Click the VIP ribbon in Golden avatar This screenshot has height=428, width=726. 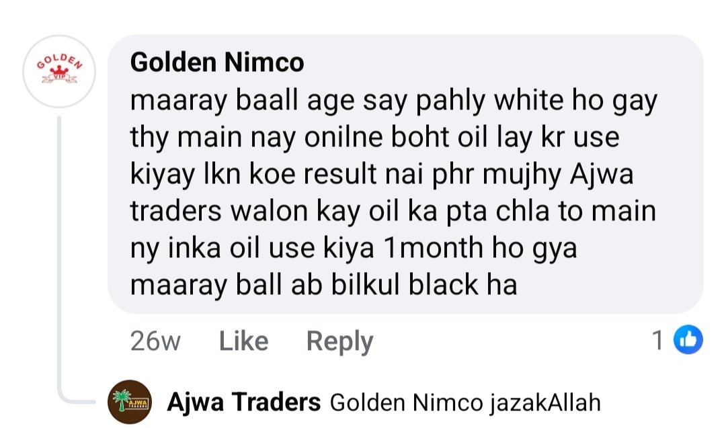click(59, 78)
